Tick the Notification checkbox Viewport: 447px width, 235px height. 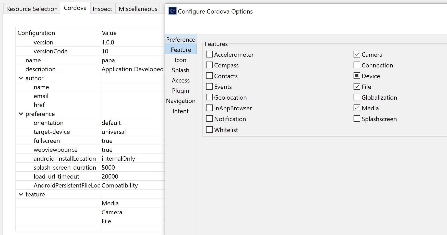click(209, 119)
